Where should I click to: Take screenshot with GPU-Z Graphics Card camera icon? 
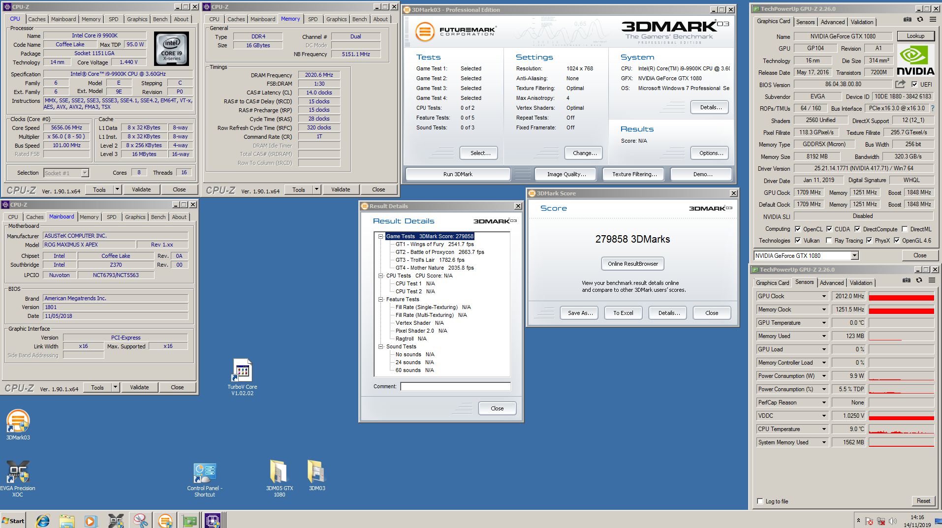(x=907, y=19)
